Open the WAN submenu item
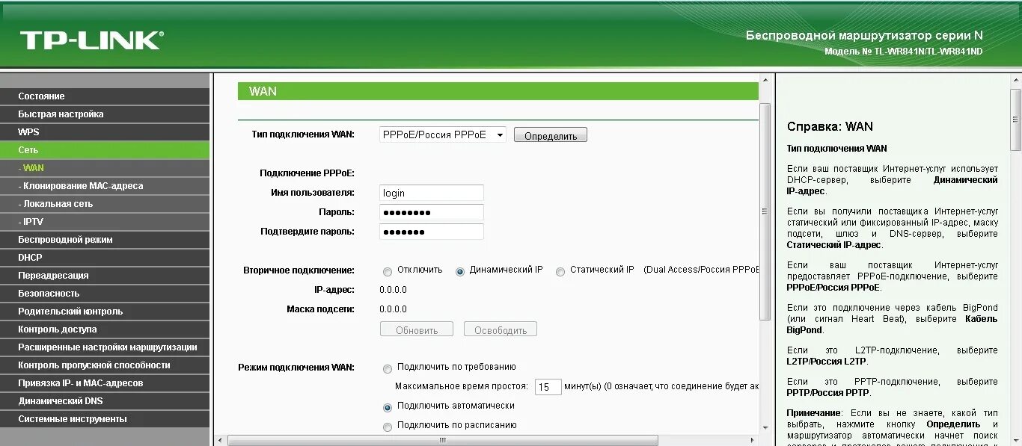 pos(105,168)
